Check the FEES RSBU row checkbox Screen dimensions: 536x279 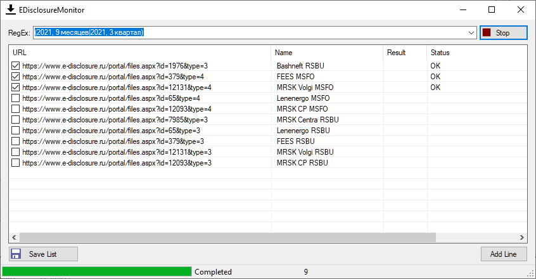pos(15,141)
